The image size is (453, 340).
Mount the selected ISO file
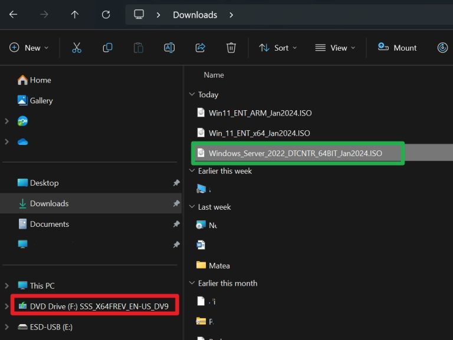coord(398,48)
